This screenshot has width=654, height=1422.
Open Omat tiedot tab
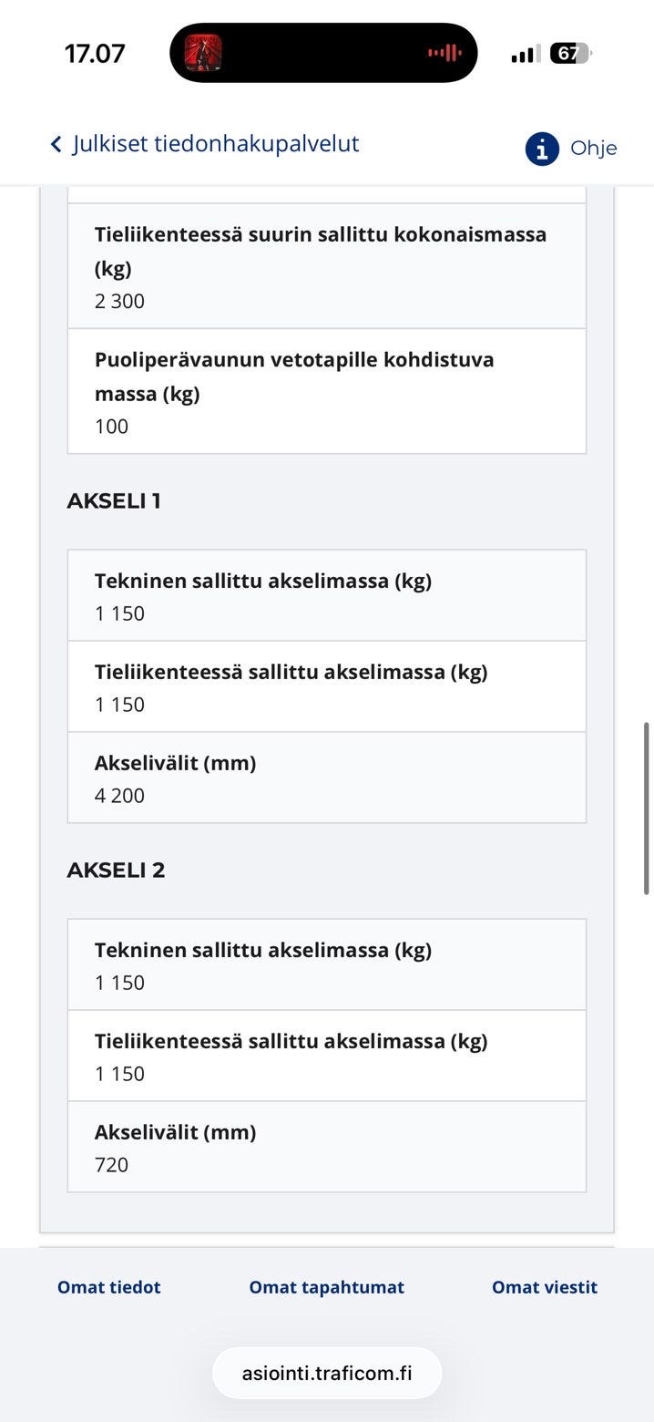(108, 1287)
